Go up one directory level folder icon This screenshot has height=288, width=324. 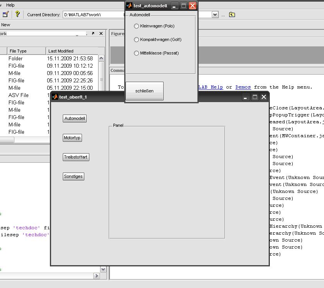coord(232,15)
